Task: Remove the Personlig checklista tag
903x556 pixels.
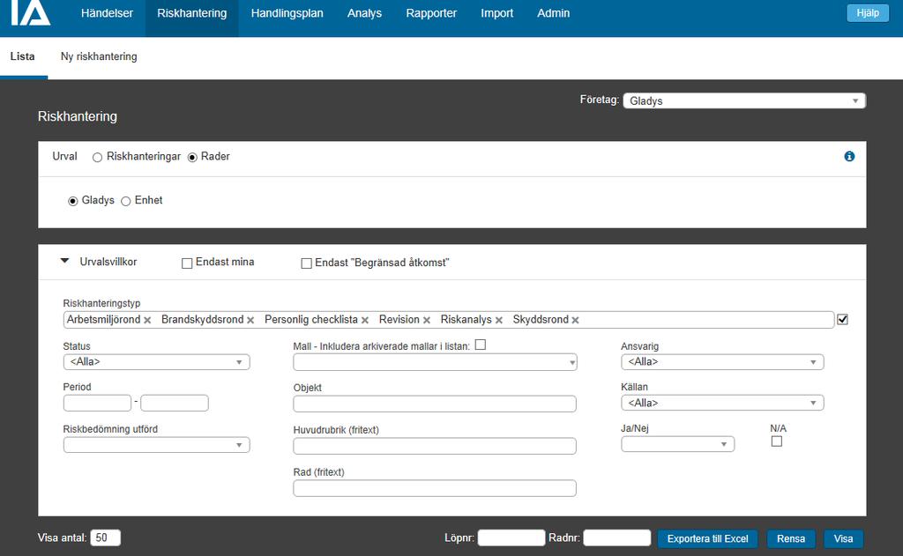Action: coord(364,320)
